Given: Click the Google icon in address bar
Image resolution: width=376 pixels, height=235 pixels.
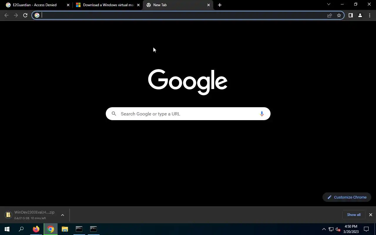Looking at the screenshot, I should point(37,15).
